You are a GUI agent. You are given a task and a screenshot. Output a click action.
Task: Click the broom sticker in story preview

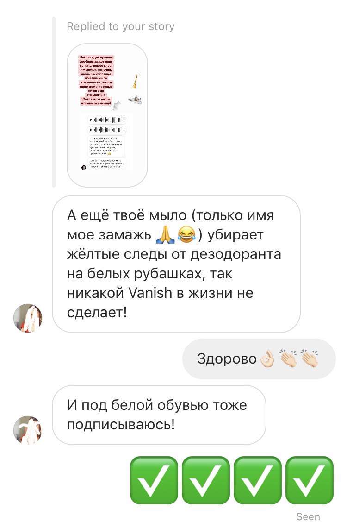pyautogui.click(x=135, y=81)
